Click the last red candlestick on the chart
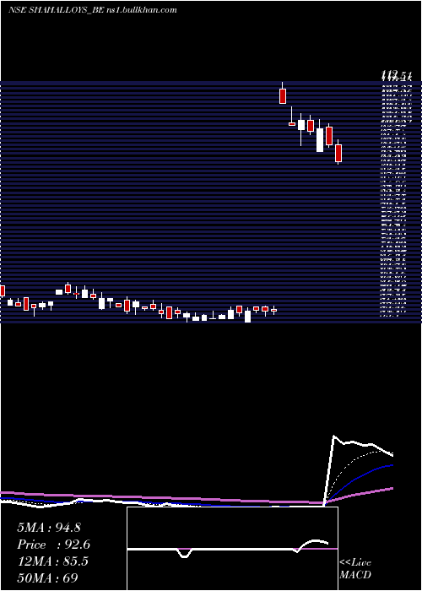 pos(338,152)
